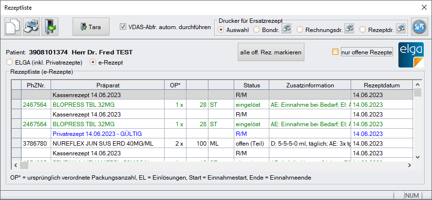Click the Status column header
Viewport: 432px width, 200px height.
pyautogui.click(x=251, y=85)
